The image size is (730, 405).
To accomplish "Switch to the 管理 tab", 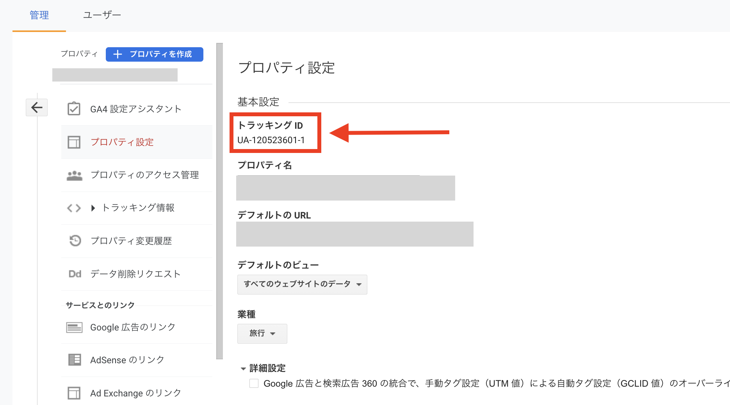I will coord(39,15).
